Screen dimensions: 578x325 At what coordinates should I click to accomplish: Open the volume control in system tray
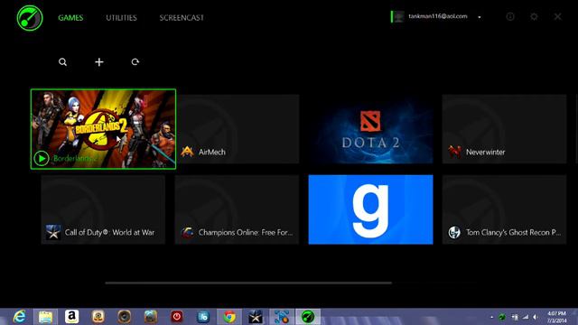(x=536, y=317)
